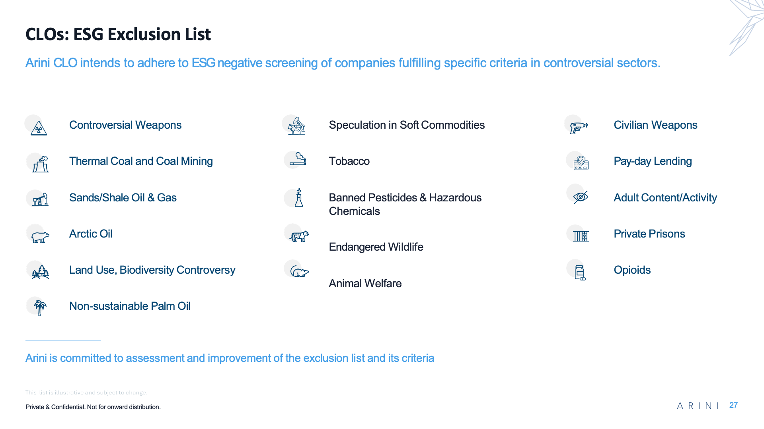Select the Speculation in Soft Commodities text
This screenshot has width=764, height=429.
tap(407, 125)
